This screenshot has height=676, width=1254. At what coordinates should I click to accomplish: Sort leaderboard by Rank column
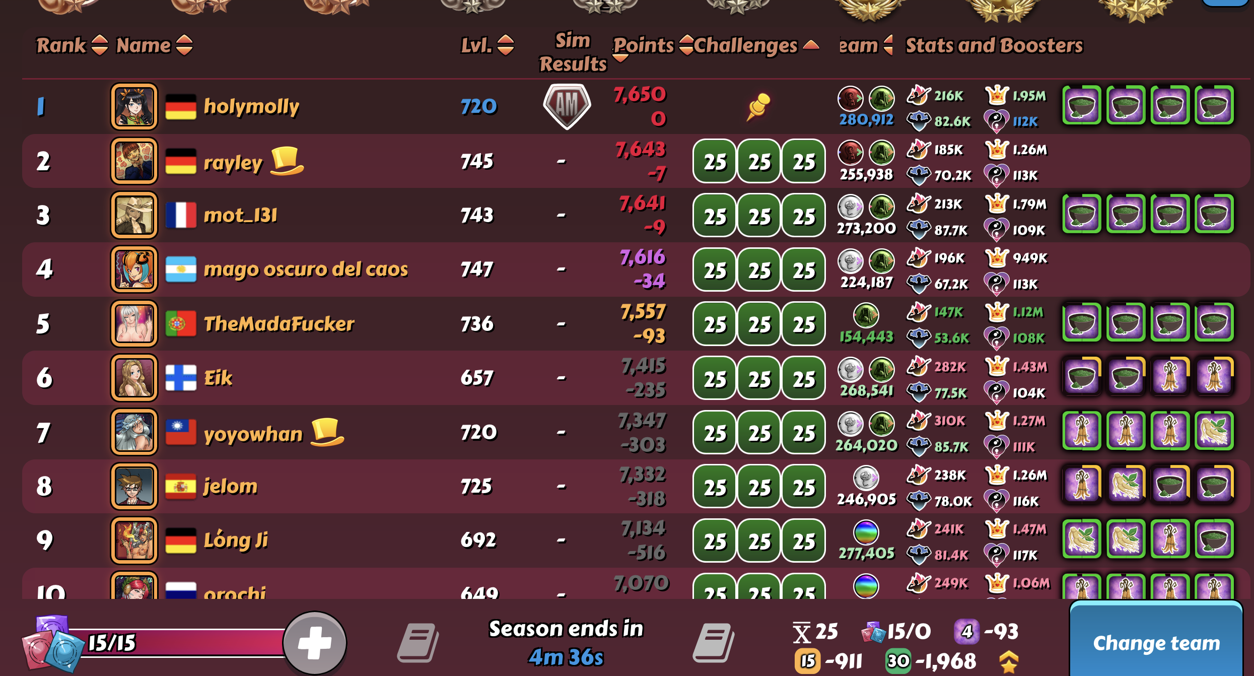pos(71,45)
